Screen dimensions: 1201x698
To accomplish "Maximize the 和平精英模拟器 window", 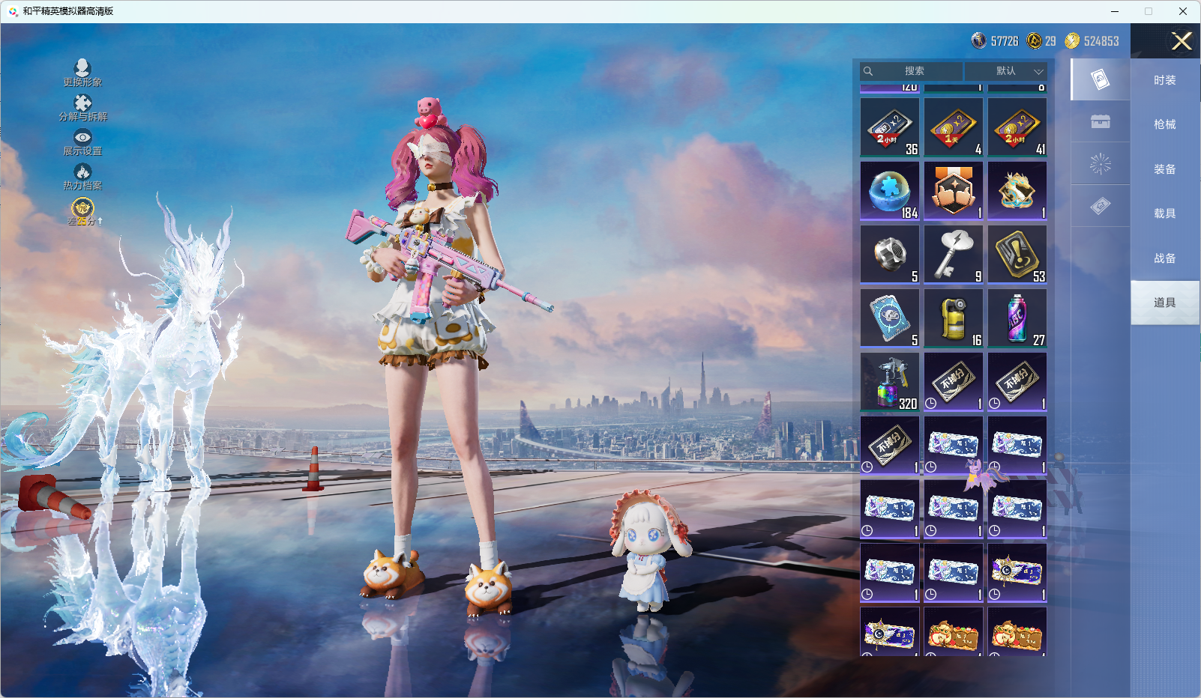I will pyautogui.click(x=1149, y=11).
